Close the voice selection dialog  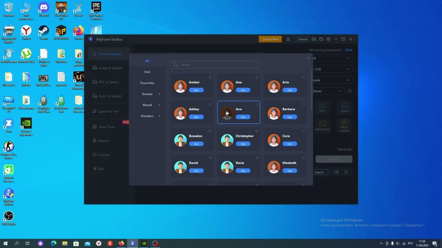pos(308,58)
